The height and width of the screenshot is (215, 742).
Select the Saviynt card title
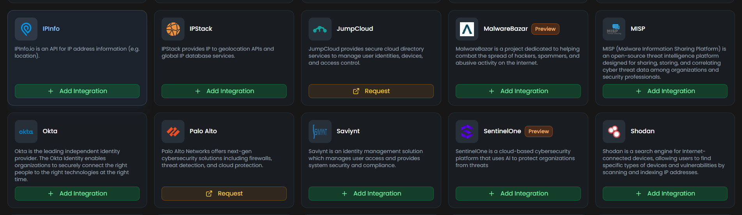tap(348, 131)
